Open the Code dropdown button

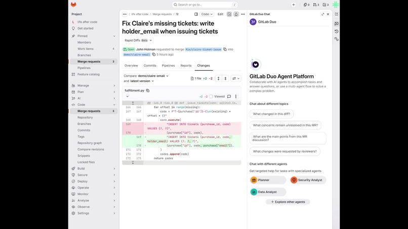pyautogui.click(x=207, y=14)
